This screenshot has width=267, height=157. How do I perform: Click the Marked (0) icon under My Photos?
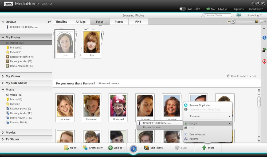7,48
